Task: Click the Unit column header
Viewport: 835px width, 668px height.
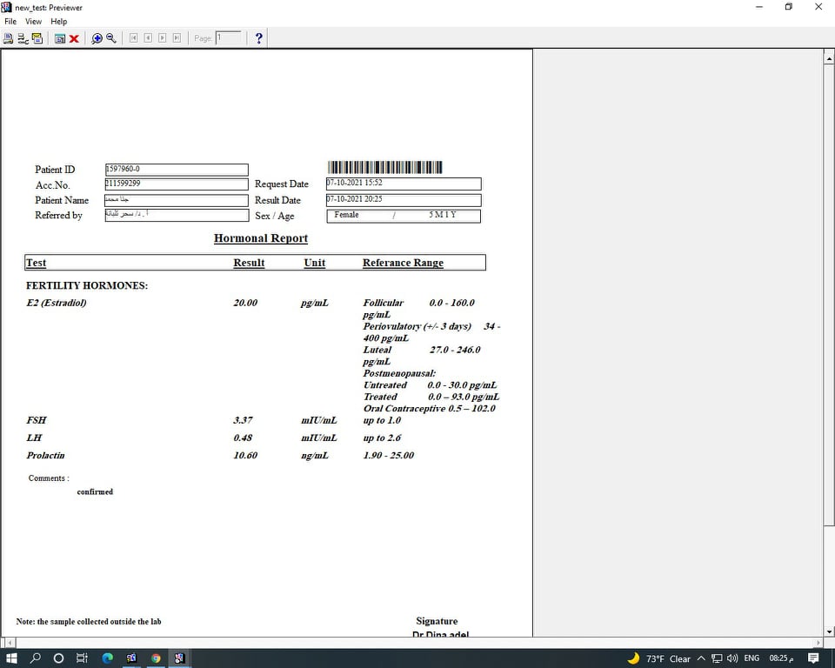Action: click(x=314, y=263)
